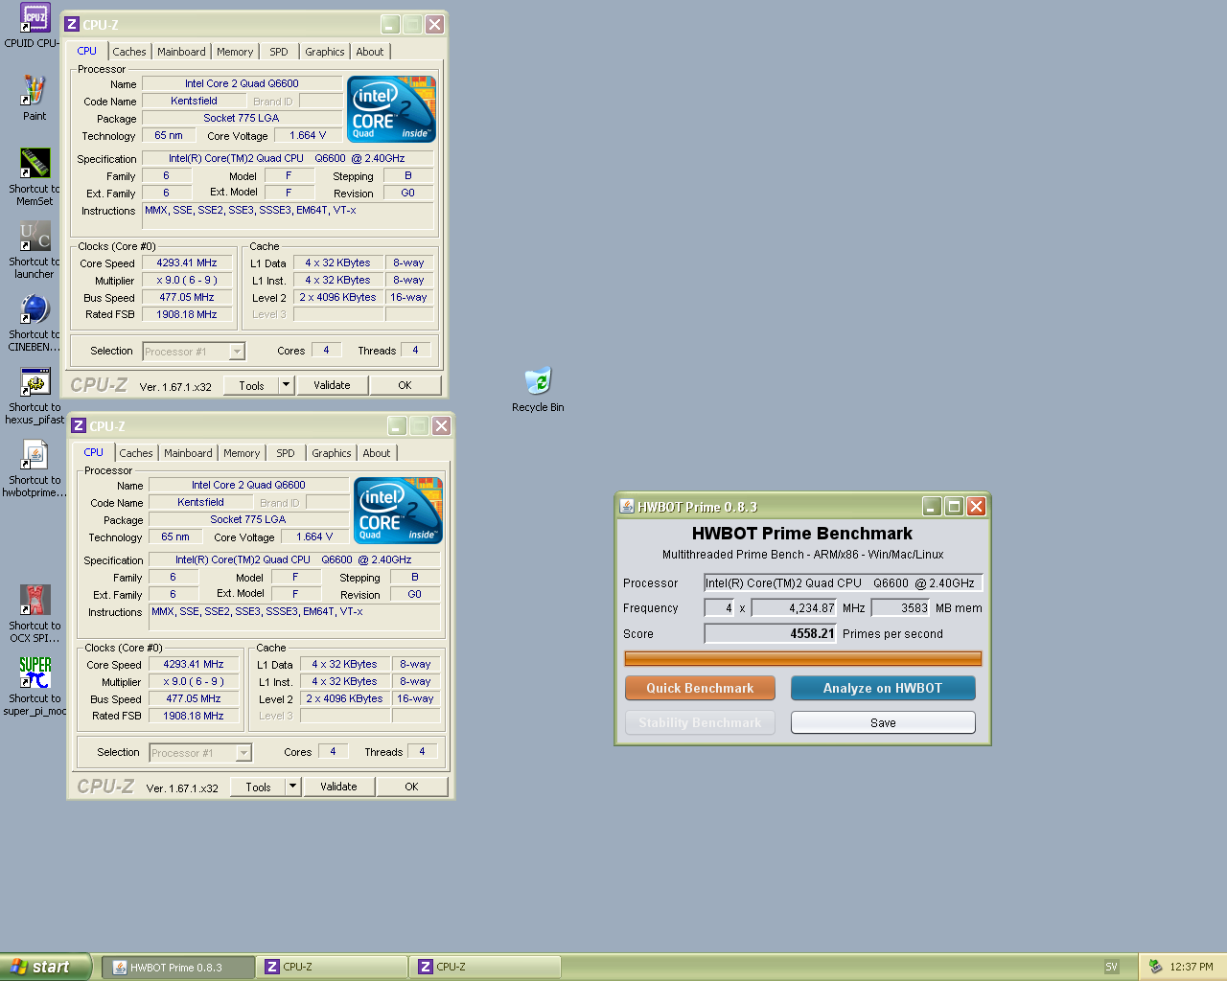The width and height of the screenshot is (1227, 981).
Task: Open the Recycle Bin icon
Action: (x=538, y=381)
